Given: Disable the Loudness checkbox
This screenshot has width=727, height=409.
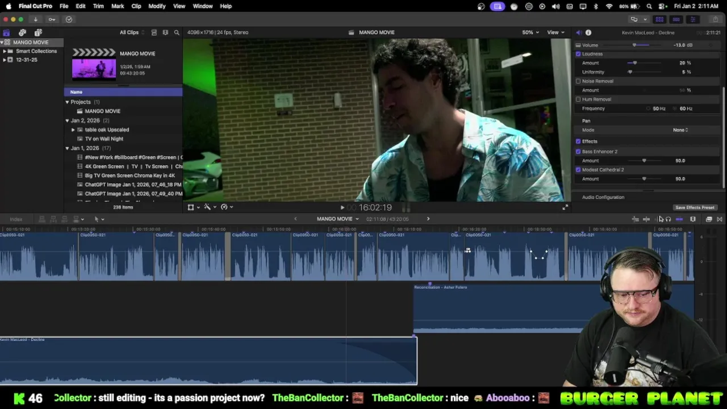Looking at the screenshot, I should pyautogui.click(x=578, y=54).
